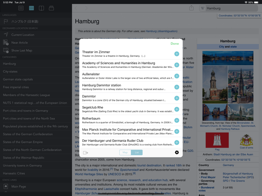
Task: Tap the Show Last Map icon
Action: [6, 50]
